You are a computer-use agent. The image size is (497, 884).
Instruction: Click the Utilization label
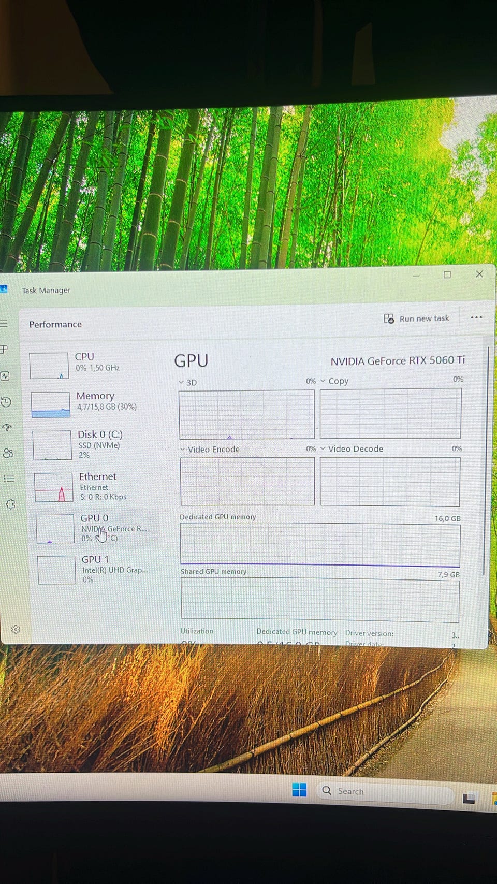coord(197,631)
